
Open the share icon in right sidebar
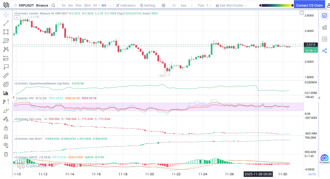pos(324,51)
